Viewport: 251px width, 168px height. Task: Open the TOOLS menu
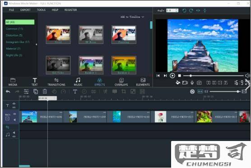(41, 10)
